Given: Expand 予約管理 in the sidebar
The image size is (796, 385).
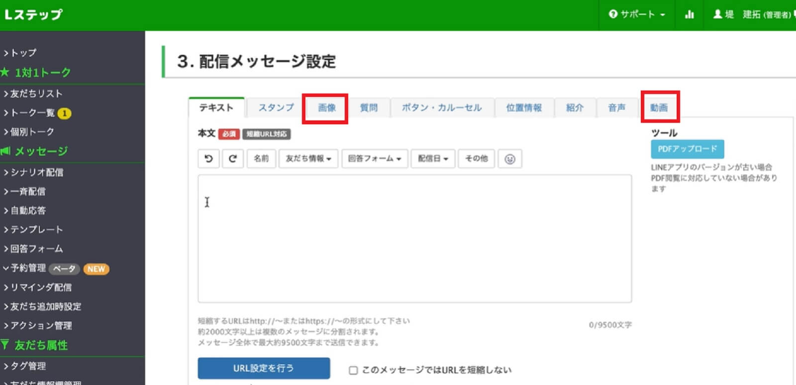Looking at the screenshot, I should click(x=28, y=268).
